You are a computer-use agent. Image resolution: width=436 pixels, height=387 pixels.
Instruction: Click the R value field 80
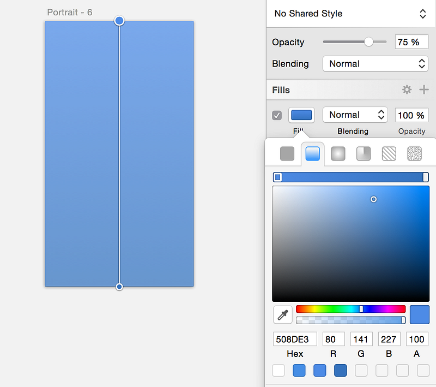pyautogui.click(x=334, y=339)
